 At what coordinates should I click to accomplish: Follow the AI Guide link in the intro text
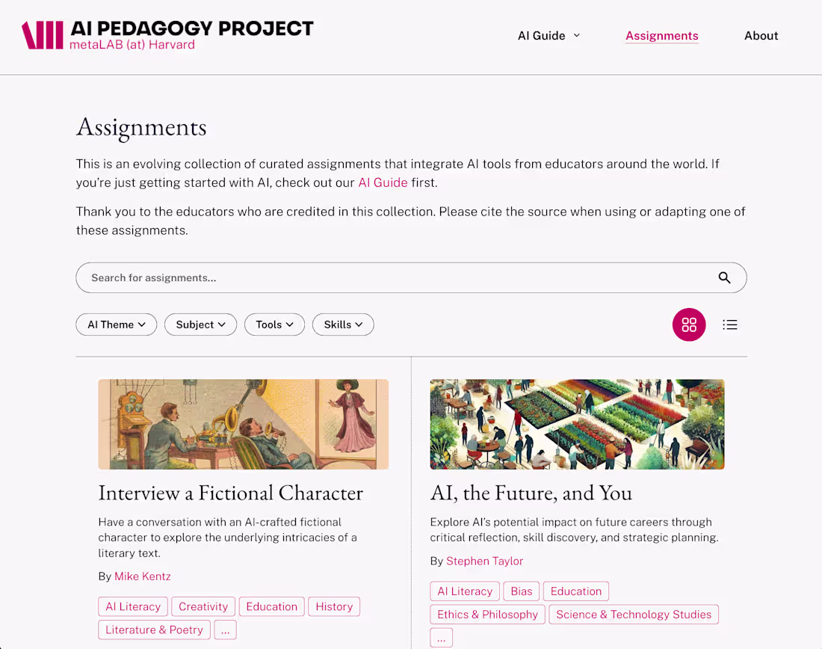(383, 182)
